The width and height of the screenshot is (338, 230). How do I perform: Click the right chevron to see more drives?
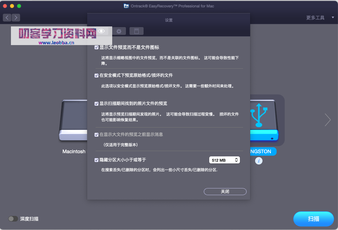click(x=327, y=120)
